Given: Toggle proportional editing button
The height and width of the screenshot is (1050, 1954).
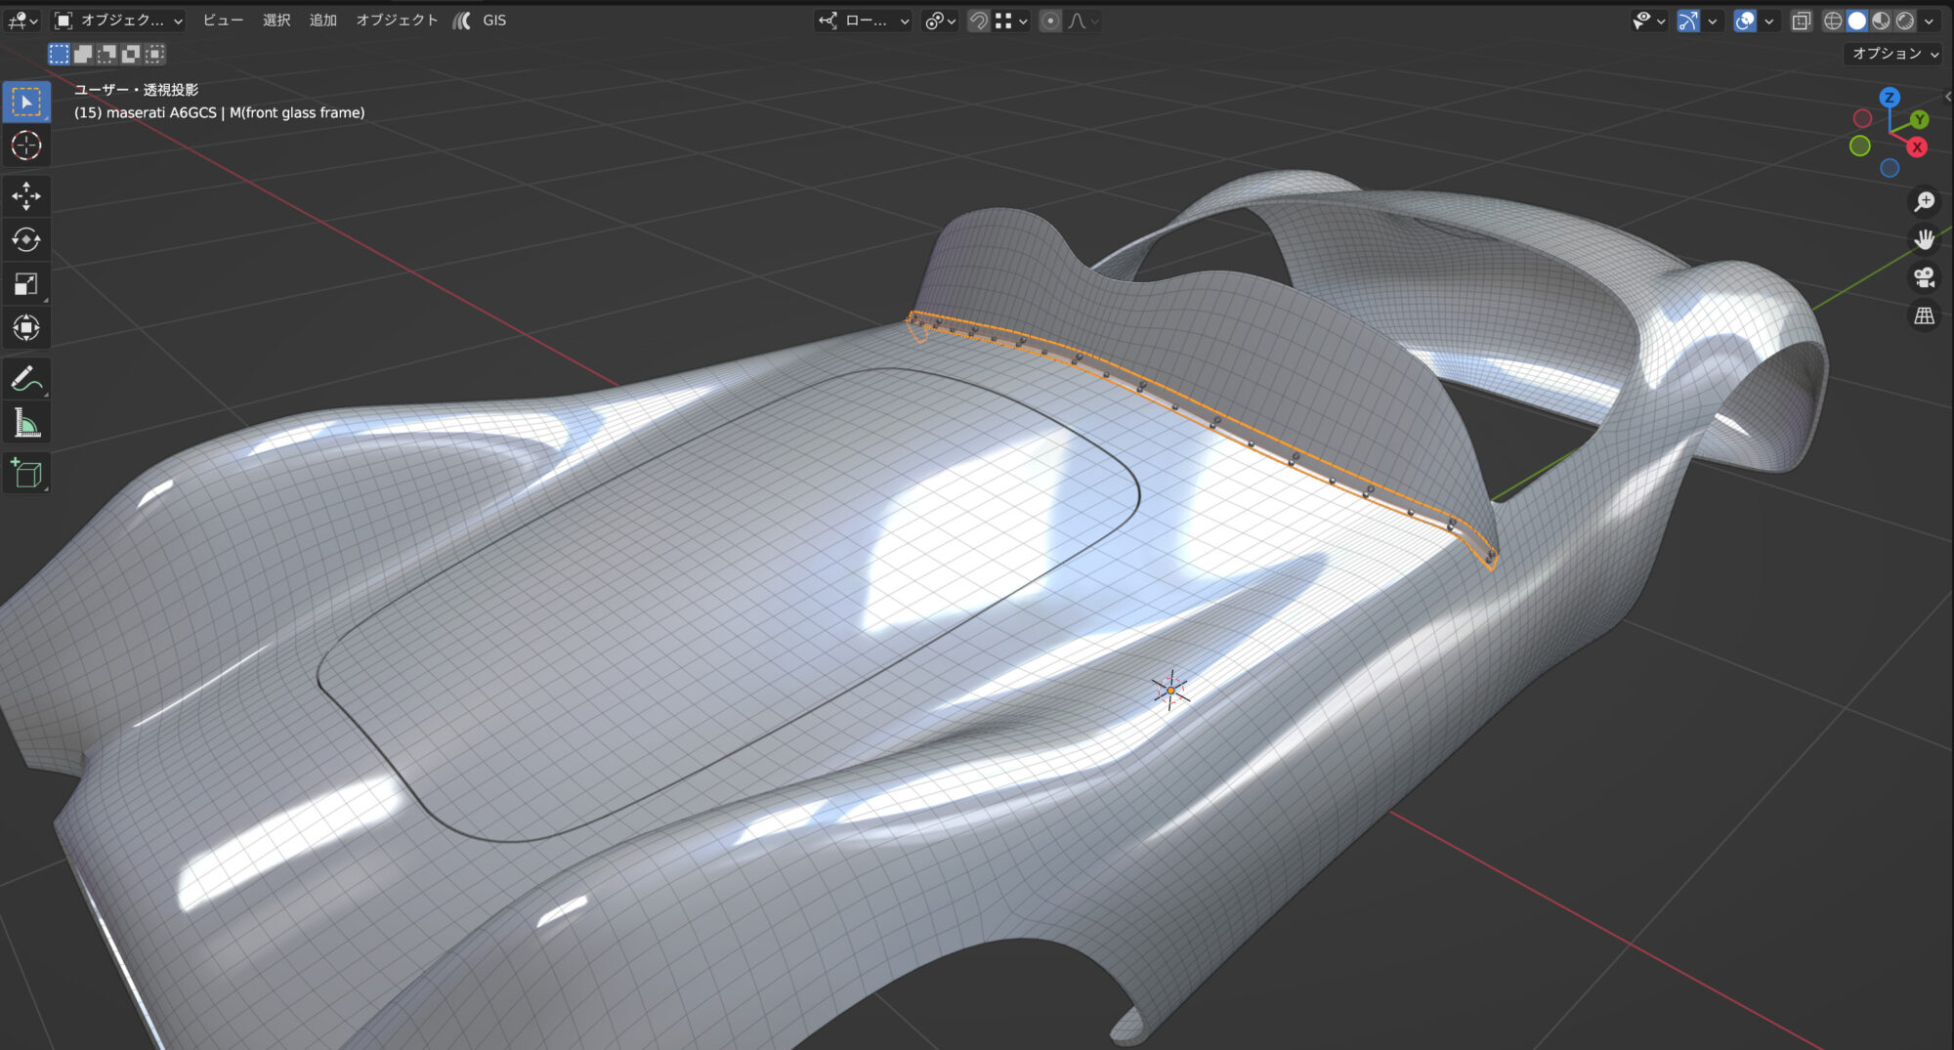Looking at the screenshot, I should [x=1050, y=21].
